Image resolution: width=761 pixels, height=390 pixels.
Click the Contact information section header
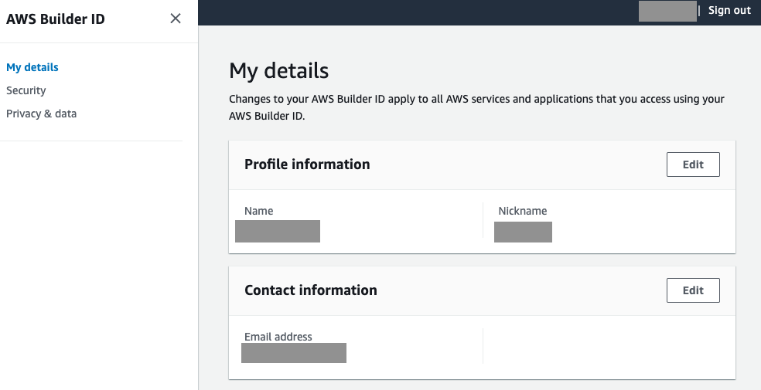point(311,290)
